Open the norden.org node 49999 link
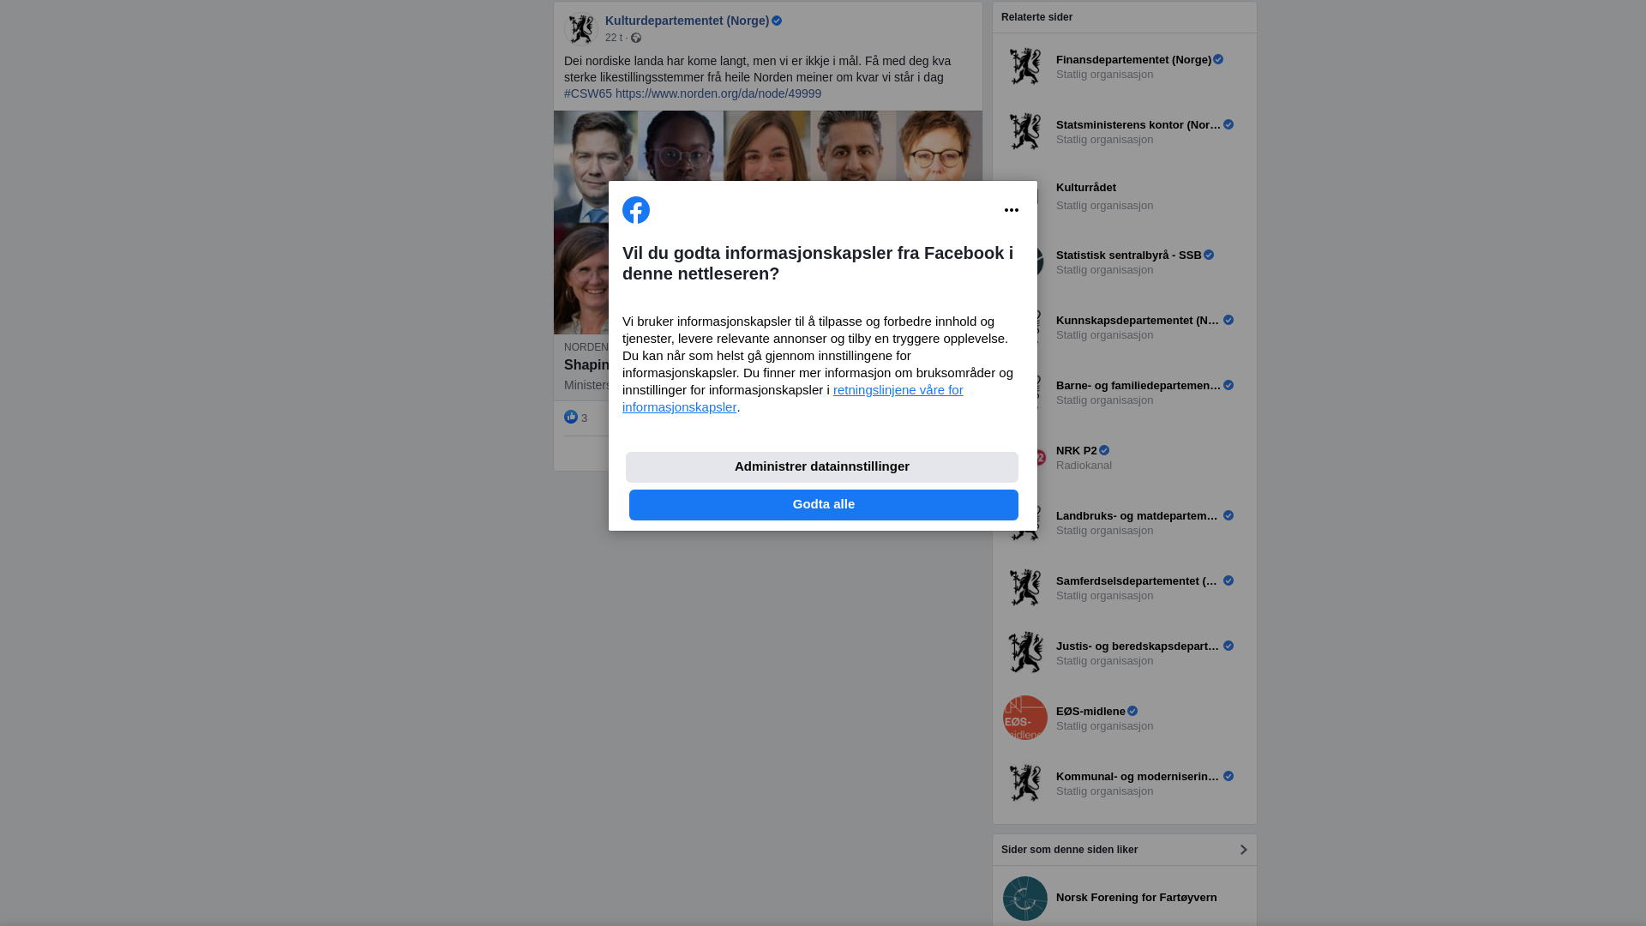This screenshot has height=926, width=1646. [718, 93]
